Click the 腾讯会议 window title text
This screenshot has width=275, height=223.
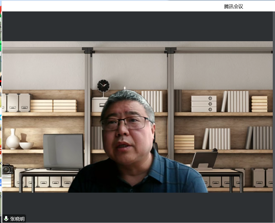click(x=233, y=7)
